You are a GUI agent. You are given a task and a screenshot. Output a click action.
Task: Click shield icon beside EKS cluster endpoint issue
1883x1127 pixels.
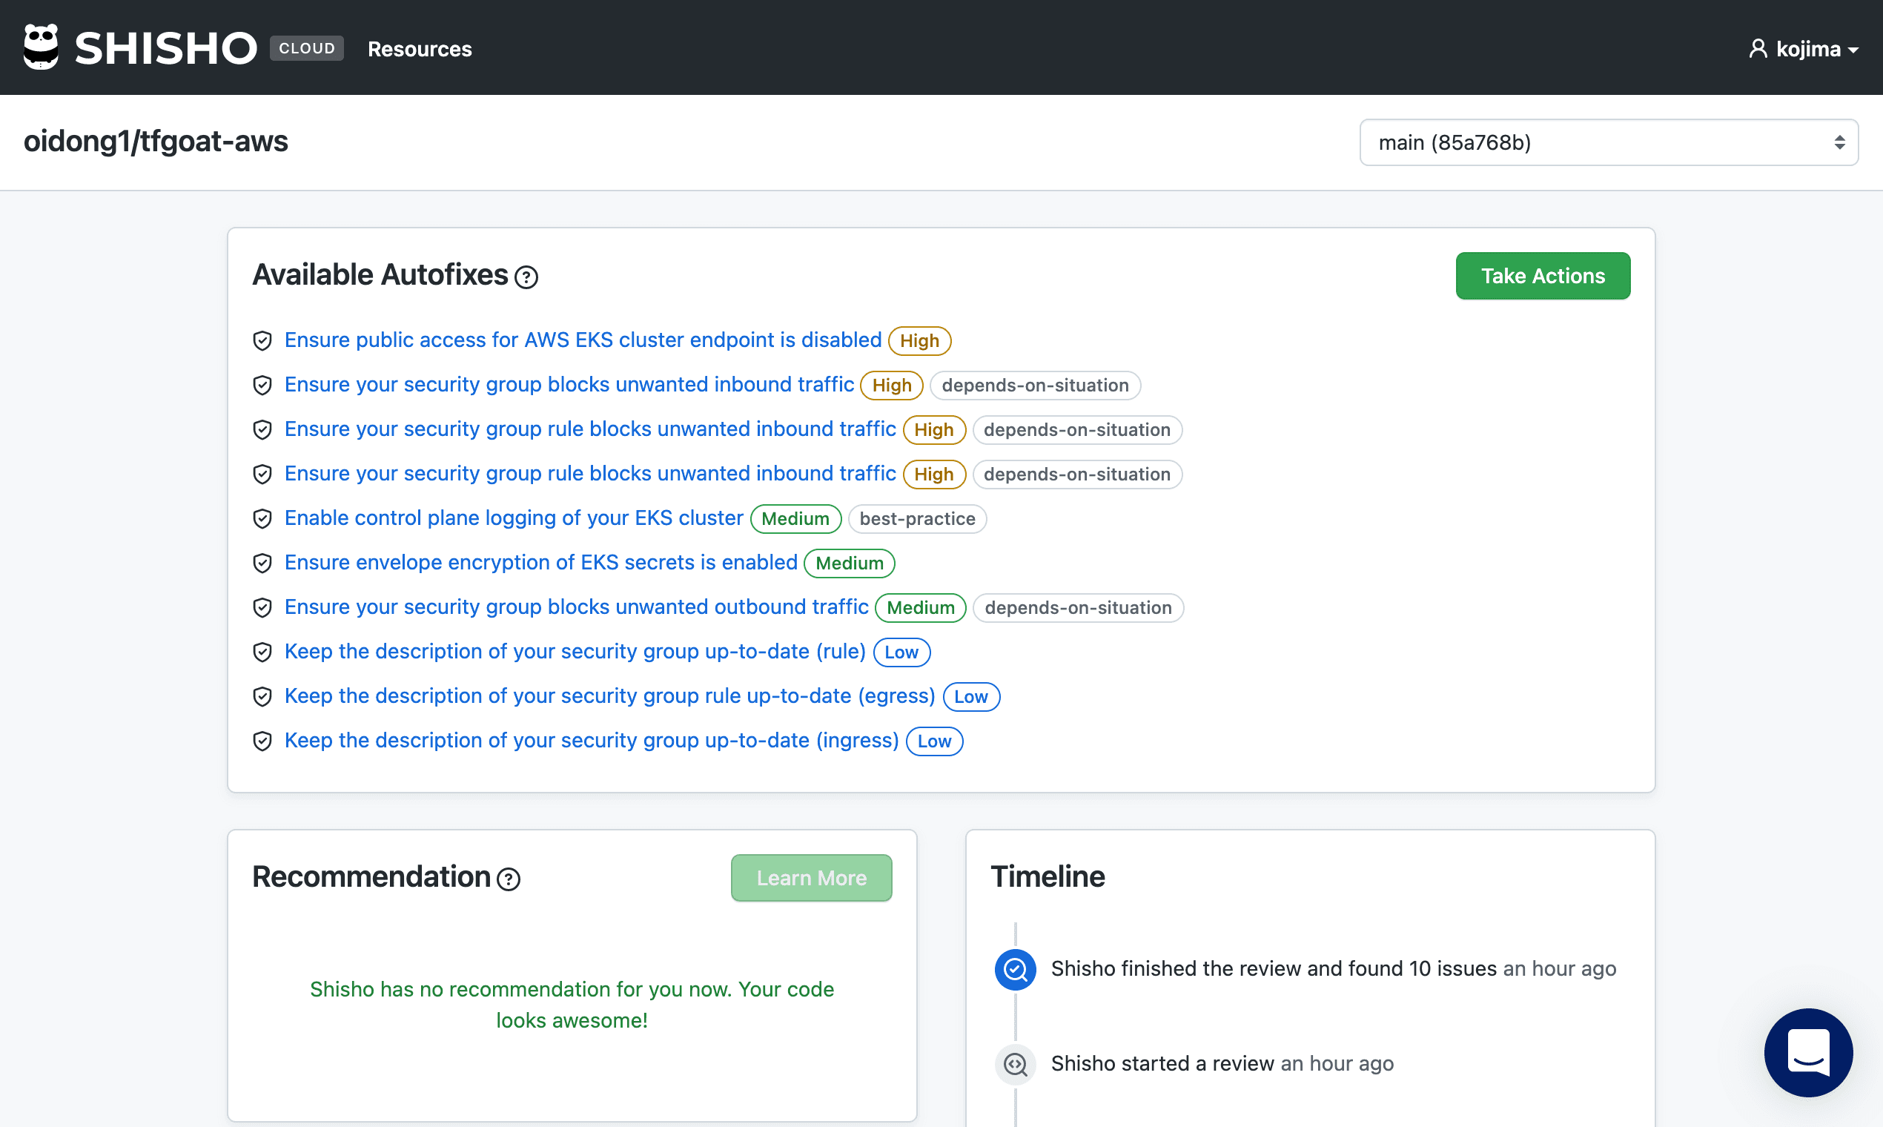262,340
